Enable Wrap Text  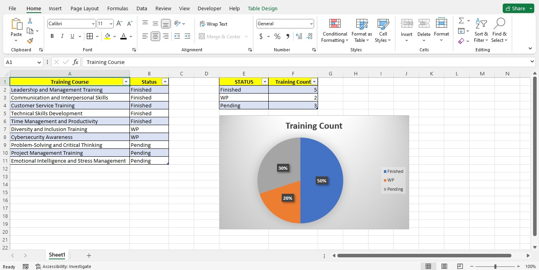pos(213,24)
